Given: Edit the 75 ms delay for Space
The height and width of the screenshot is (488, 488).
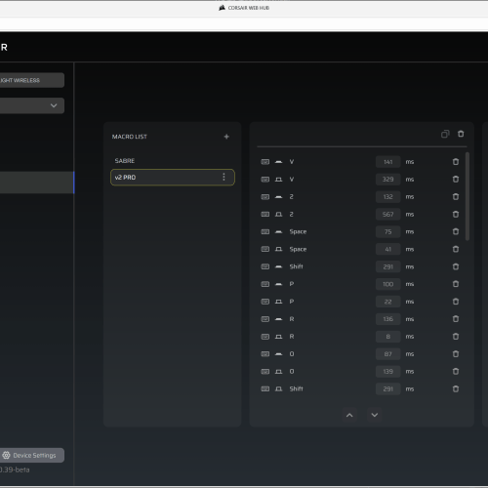Looking at the screenshot, I should (387, 231).
